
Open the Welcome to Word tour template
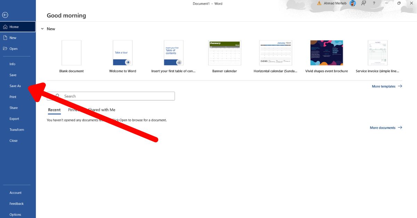click(123, 57)
